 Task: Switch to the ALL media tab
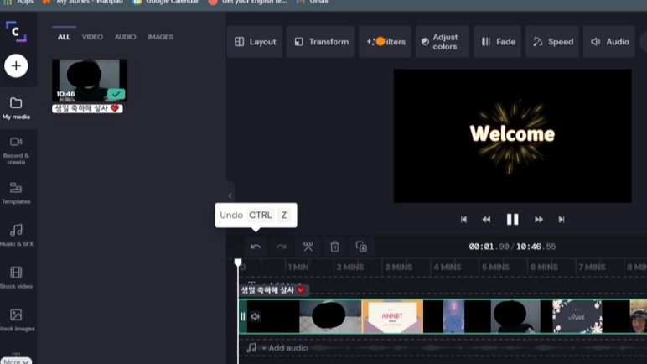point(64,37)
